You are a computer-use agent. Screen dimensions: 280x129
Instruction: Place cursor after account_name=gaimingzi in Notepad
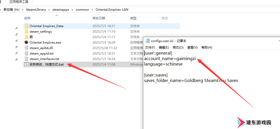point(196,58)
